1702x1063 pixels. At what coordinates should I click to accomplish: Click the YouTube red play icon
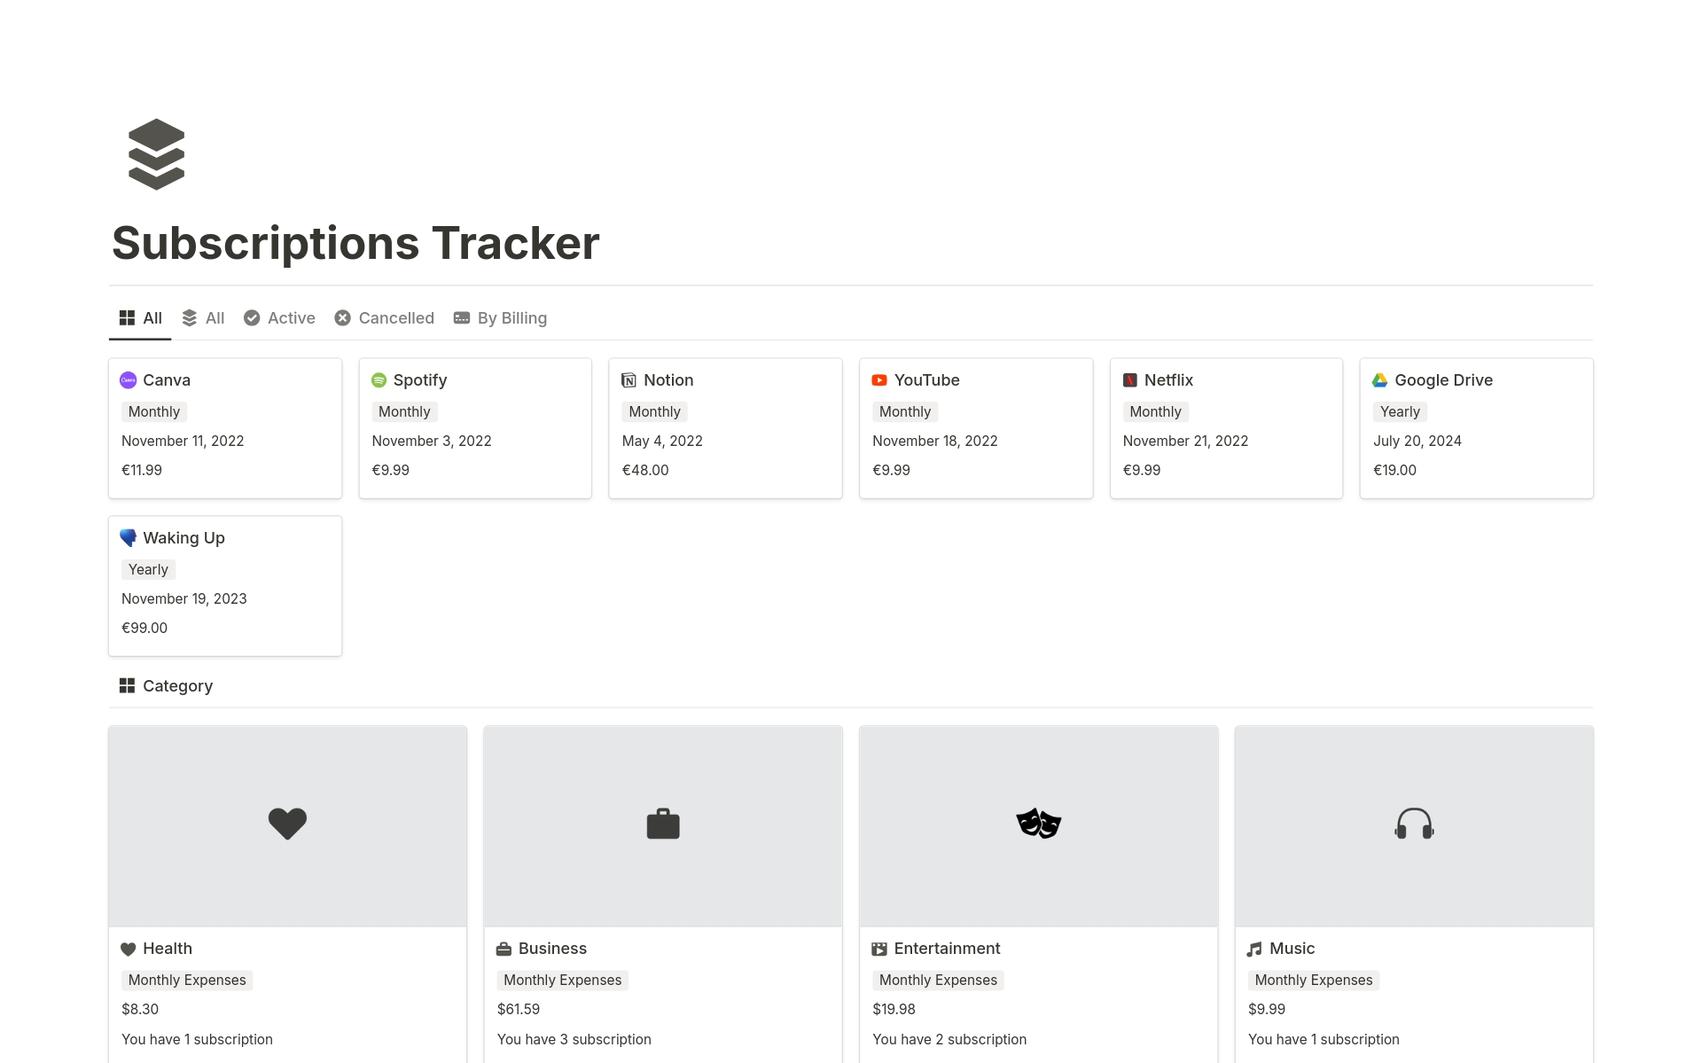point(879,379)
